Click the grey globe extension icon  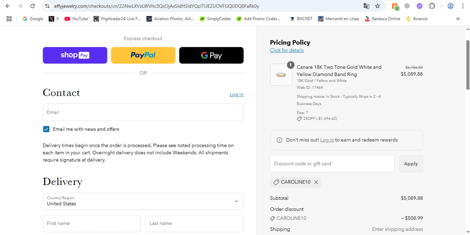[407, 6]
